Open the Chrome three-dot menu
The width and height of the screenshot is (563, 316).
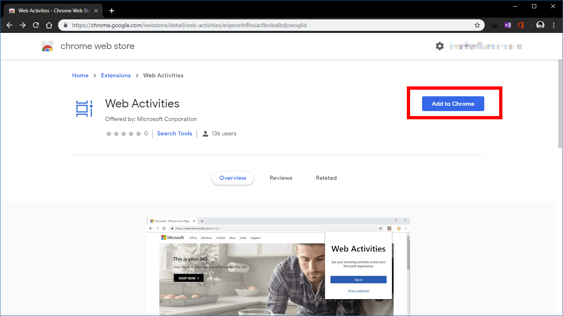click(553, 25)
